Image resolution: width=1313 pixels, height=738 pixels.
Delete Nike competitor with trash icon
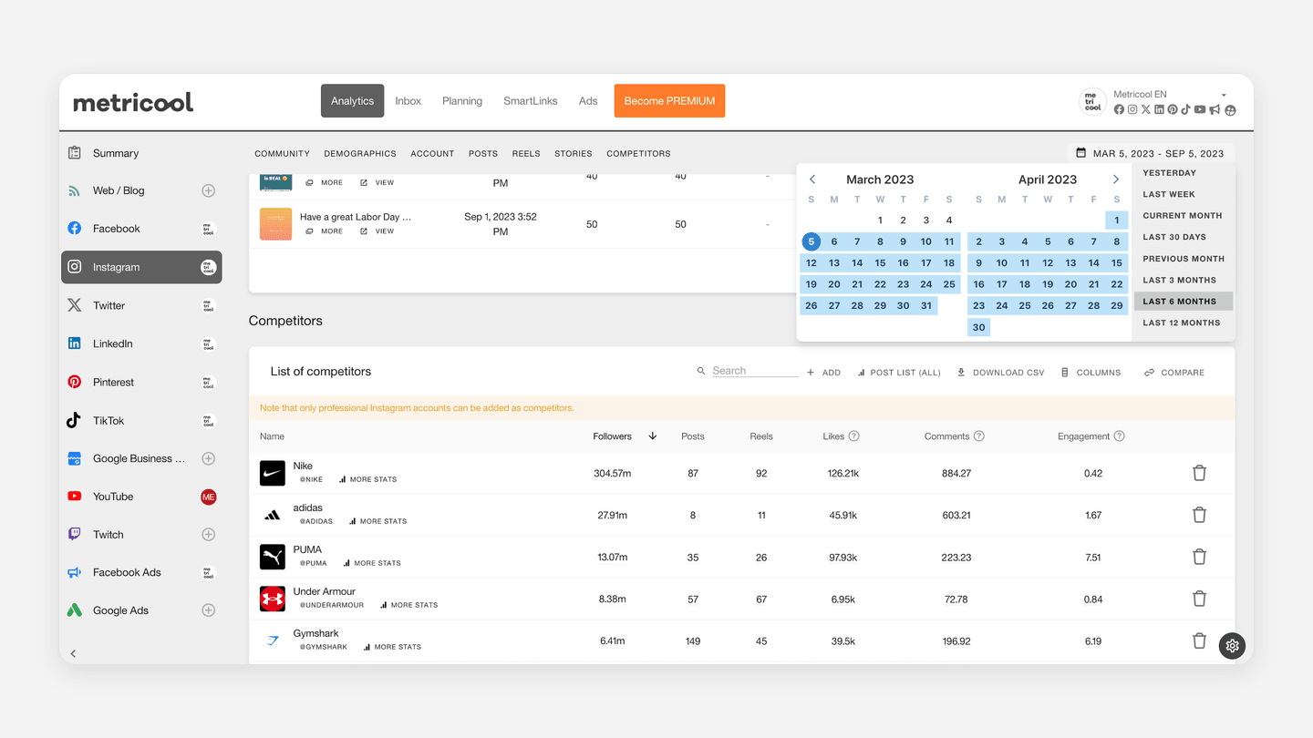click(1199, 473)
